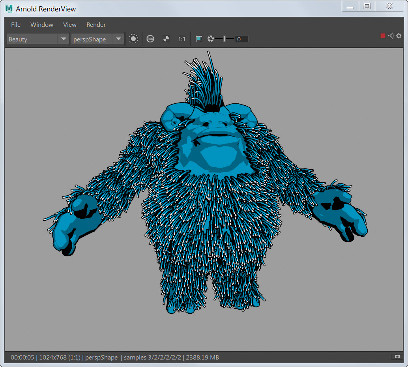This screenshot has height=367, width=408.
Task: Click the exposure value input field
Action: tap(241, 39)
